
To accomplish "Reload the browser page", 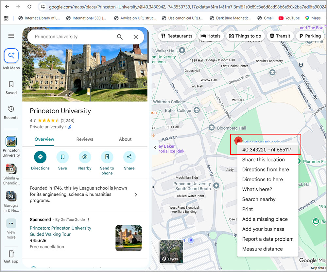I will click(29, 7).
